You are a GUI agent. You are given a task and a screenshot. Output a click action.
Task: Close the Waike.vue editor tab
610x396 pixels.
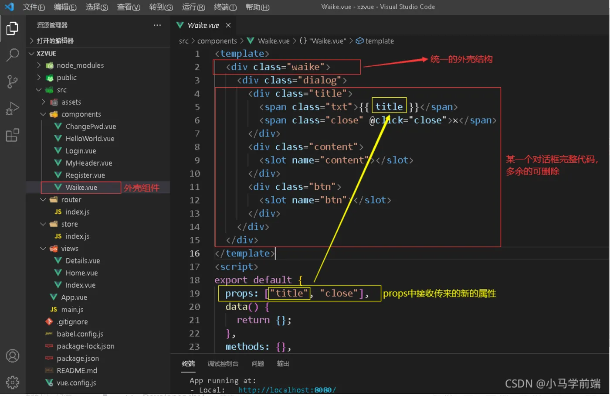[228, 25]
